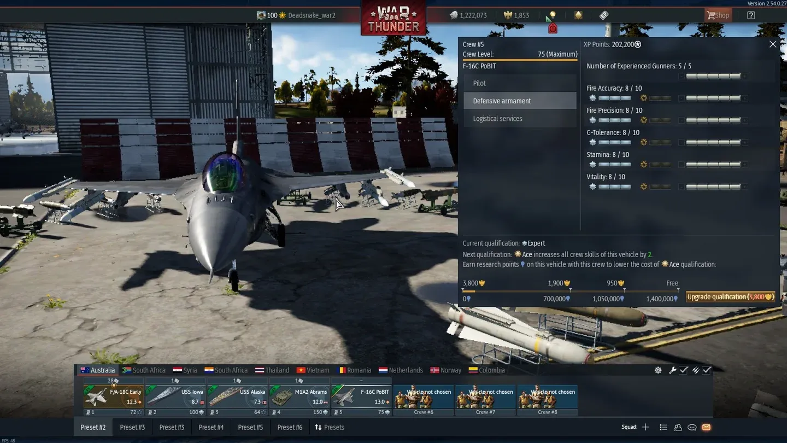Viewport: 787px width, 443px height.
Task: Switch to Preset #6
Action: point(290,427)
